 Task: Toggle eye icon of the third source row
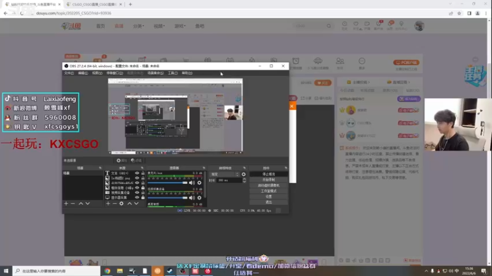[137, 183]
